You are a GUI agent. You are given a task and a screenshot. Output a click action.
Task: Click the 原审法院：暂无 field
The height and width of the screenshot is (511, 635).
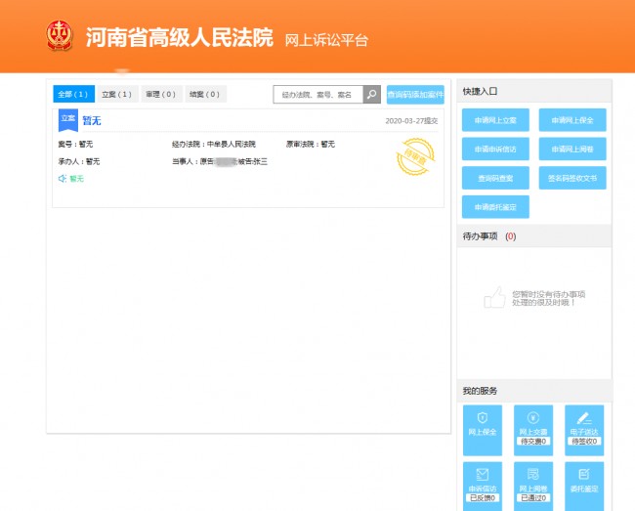tap(311, 145)
